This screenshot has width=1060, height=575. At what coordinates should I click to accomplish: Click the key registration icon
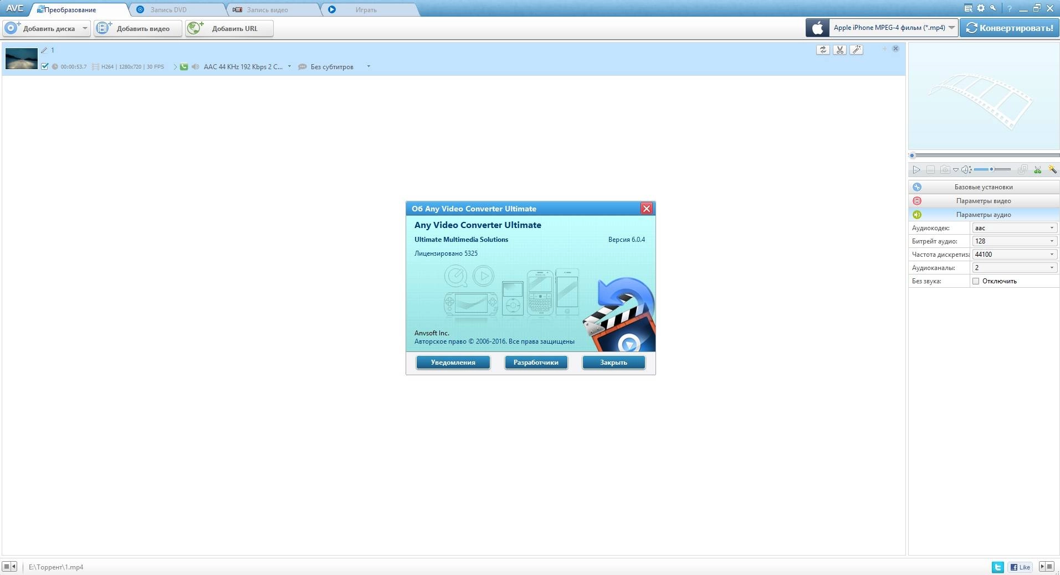993,8
